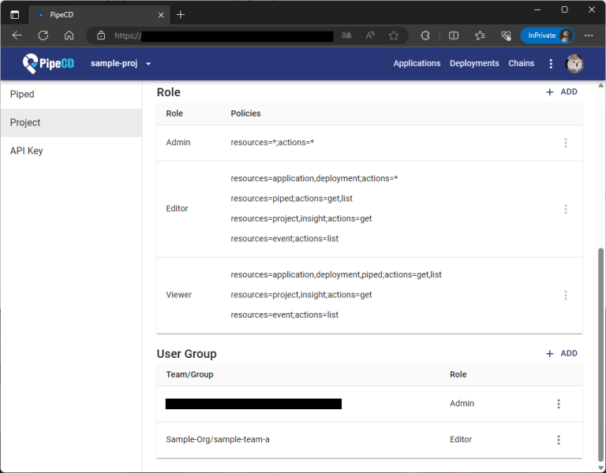Open options for Sample-Org/sample-team-a user group

click(x=558, y=440)
